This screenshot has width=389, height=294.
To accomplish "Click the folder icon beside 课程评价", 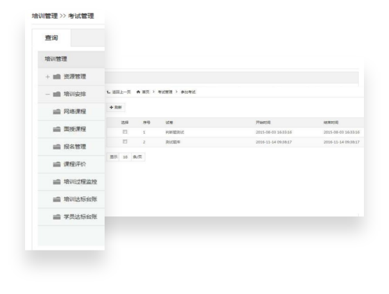I will pos(58,165).
